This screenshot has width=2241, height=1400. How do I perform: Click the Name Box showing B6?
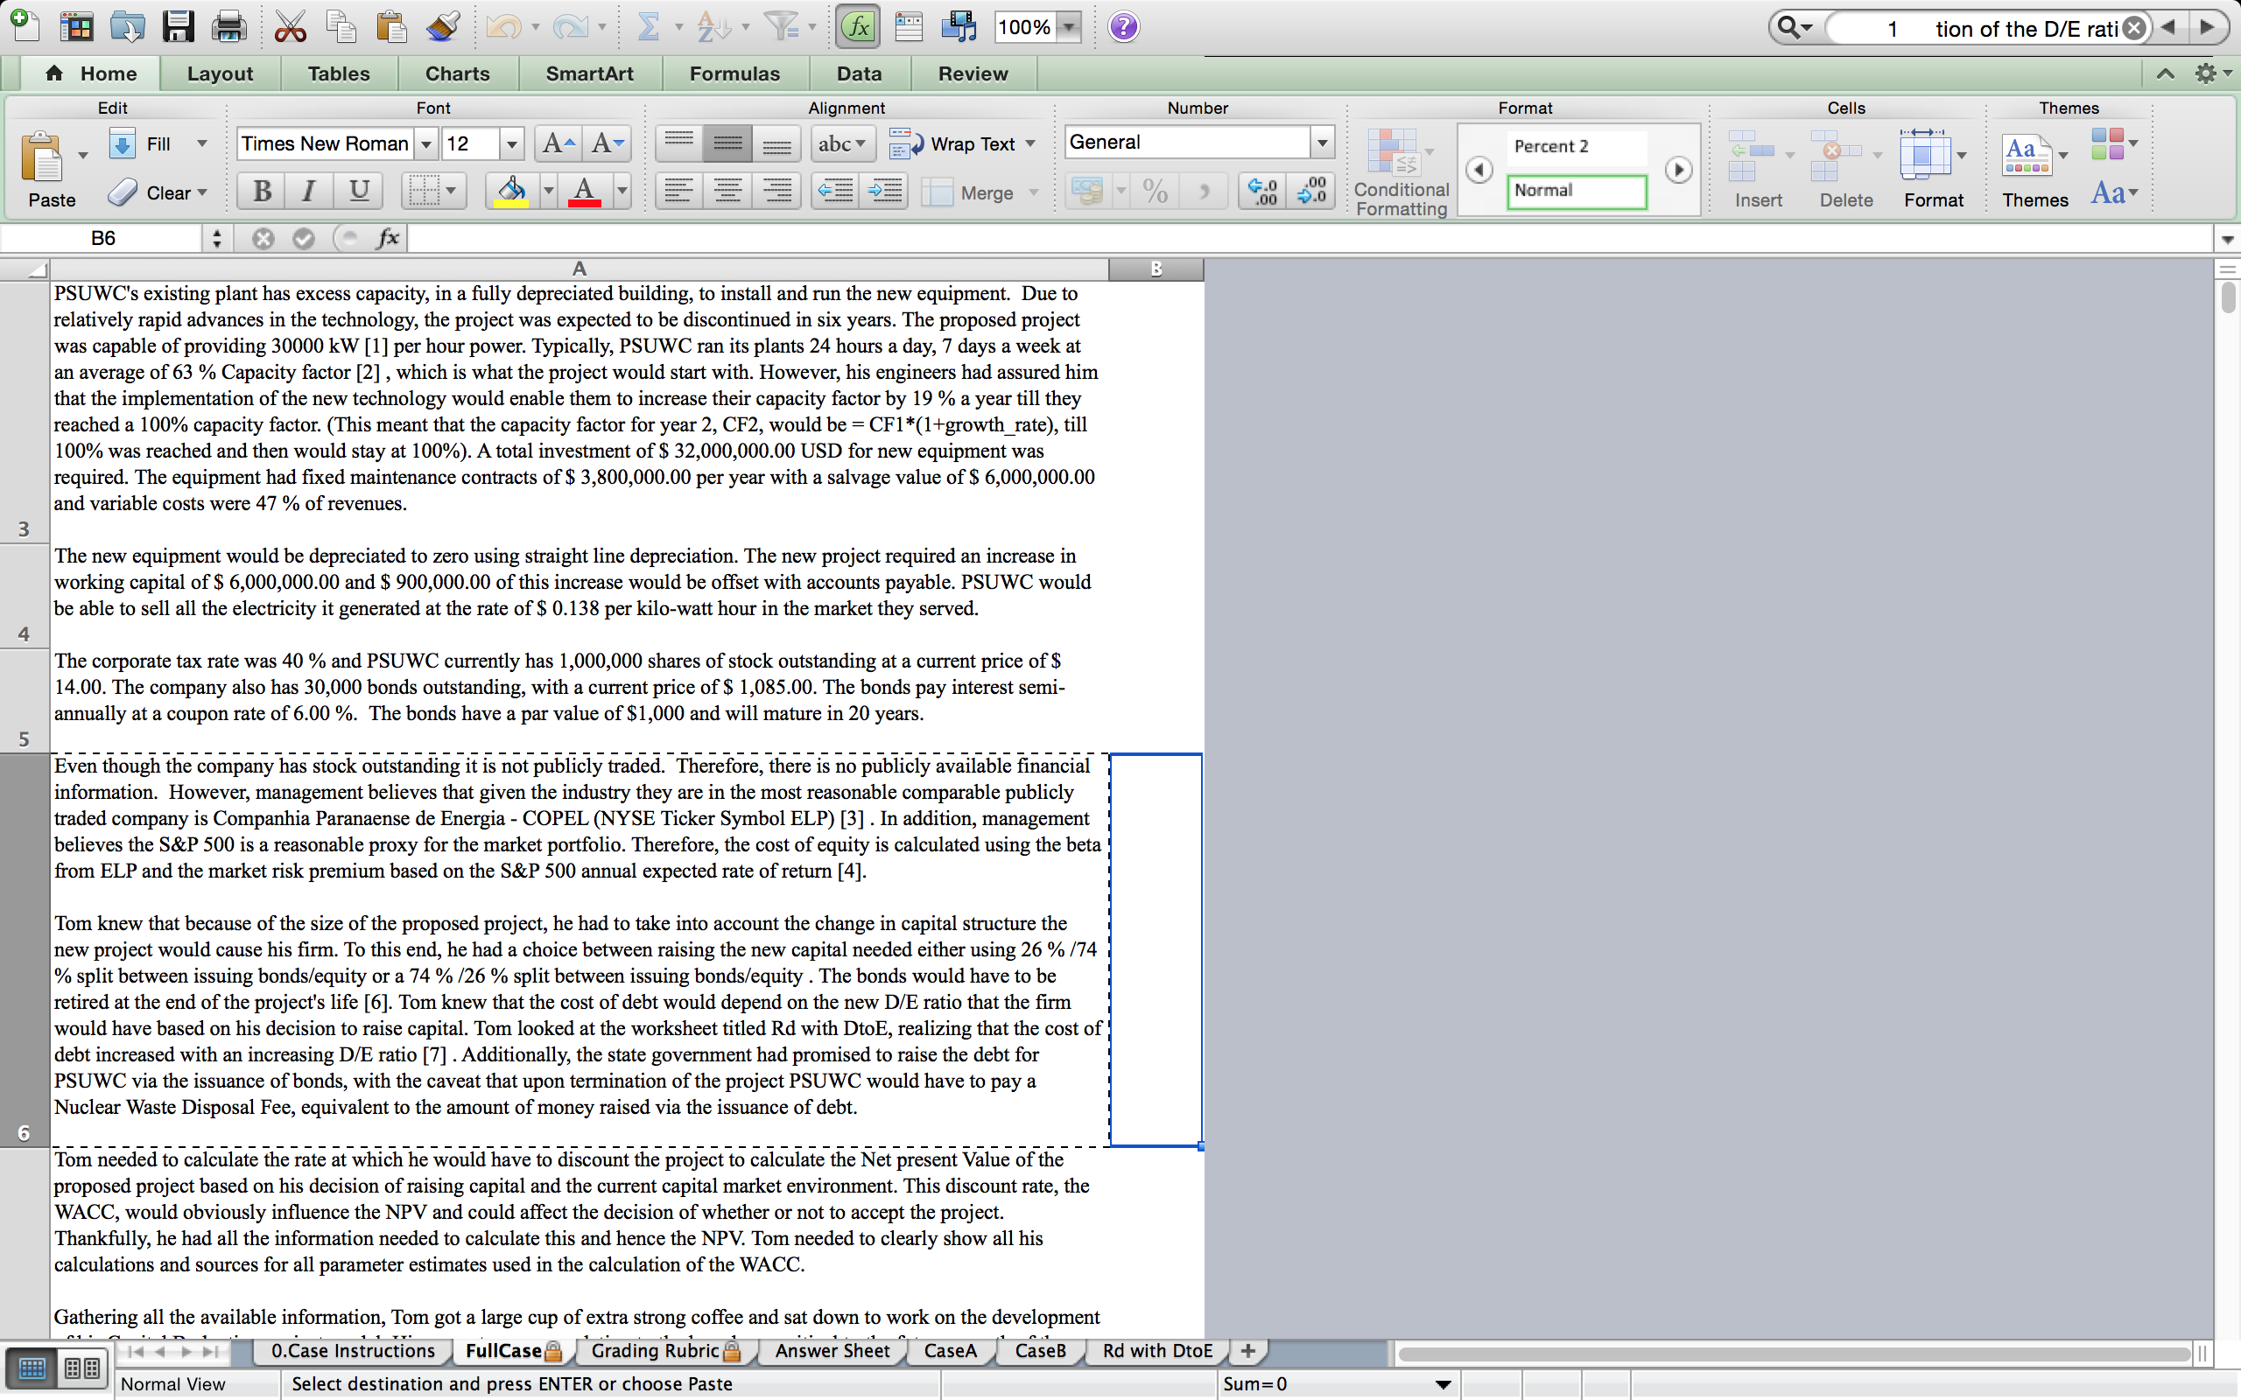click(103, 238)
